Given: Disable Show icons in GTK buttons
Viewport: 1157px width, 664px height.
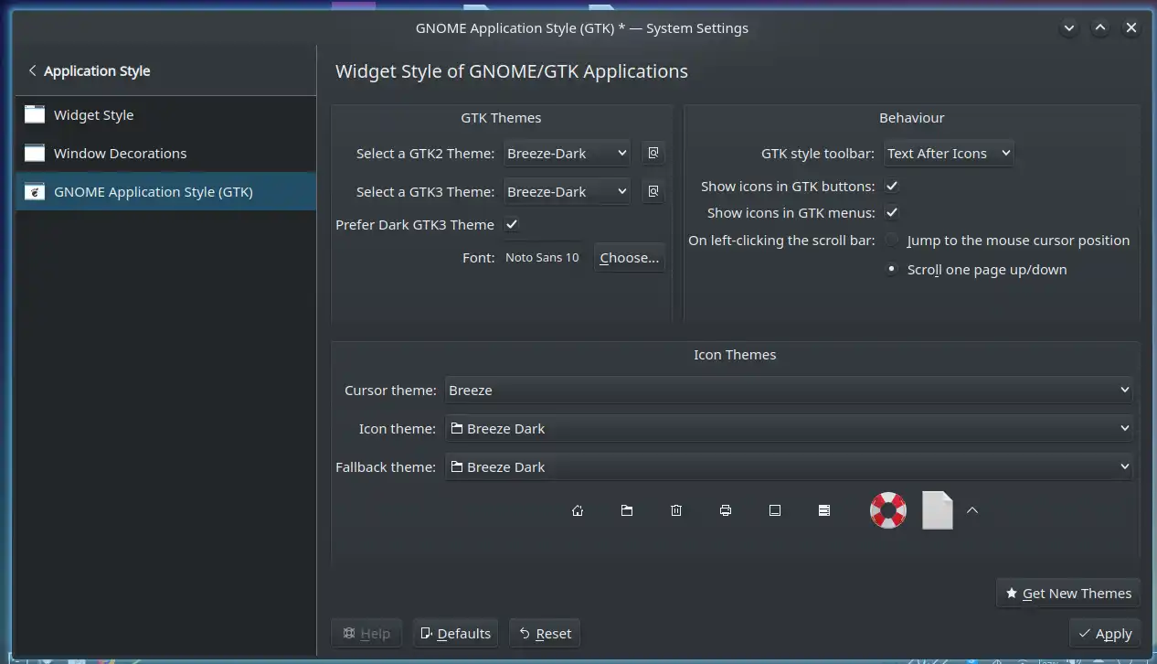Looking at the screenshot, I should [x=892, y=187].
